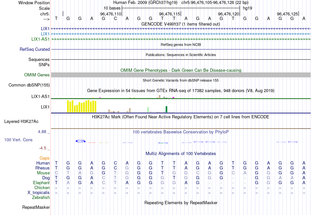Click the RepeatMasker track label at bottom left
The image size is (311, 215).
[36, 207]
